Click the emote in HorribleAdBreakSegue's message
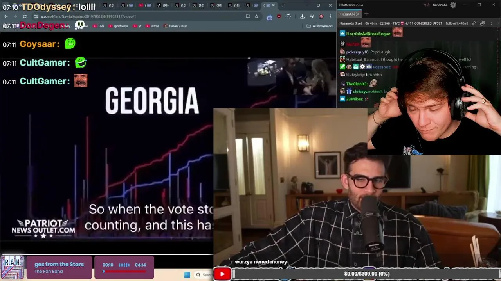Screen dimensions: 501x281 [397, 32]
